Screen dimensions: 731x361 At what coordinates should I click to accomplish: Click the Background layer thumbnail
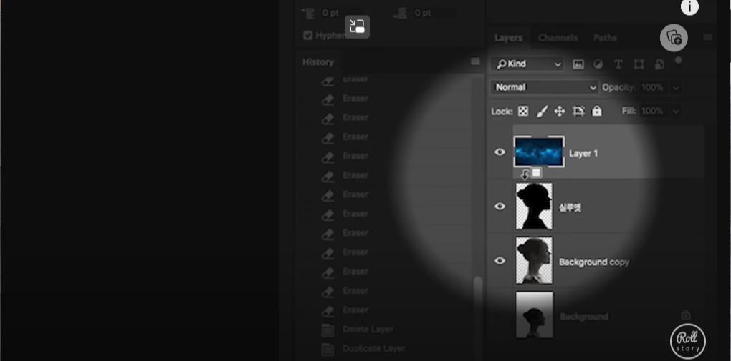[534, 315]
